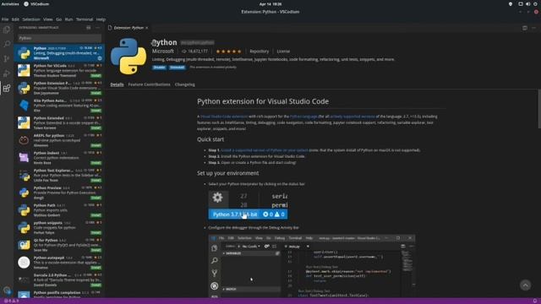Install AREPL for python extension
541x304 pixels.
pos(96,145)
